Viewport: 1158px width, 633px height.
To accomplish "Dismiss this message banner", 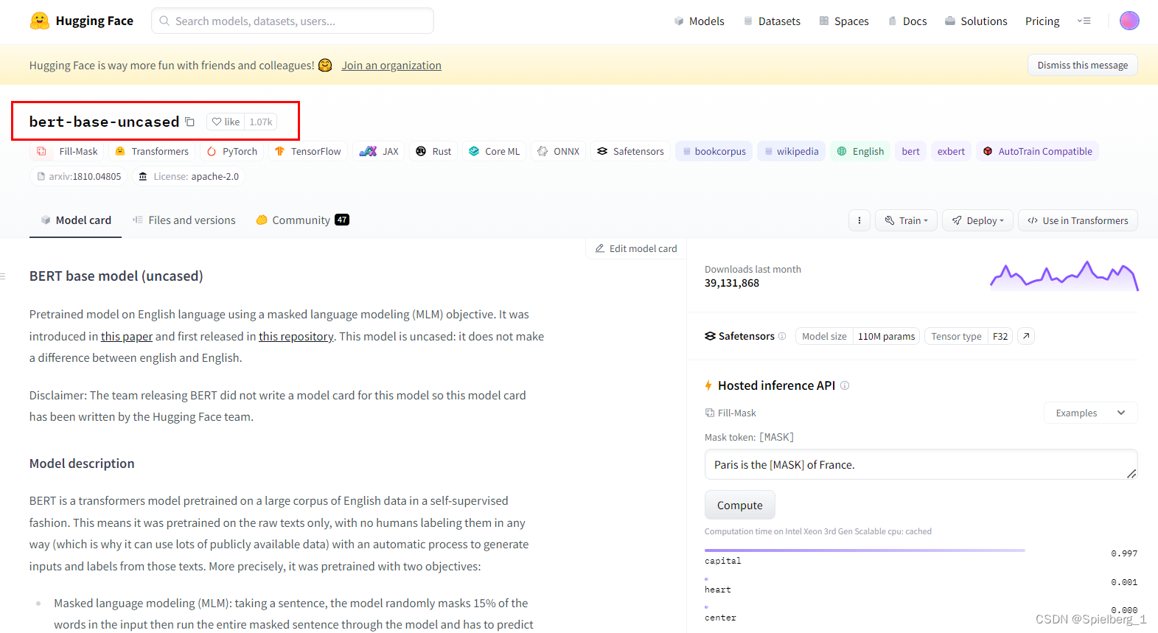I will pos(1082,65).
